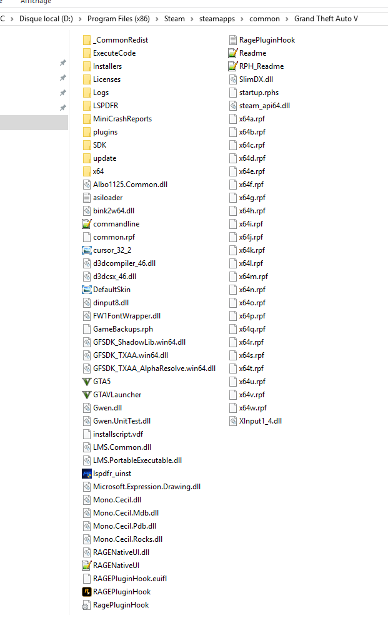Image resolution: width=388 pixels, height=625 pixels.
Task: Expand the chevron after Program Files (x86)
Action: pyautogui.click(x=157, y=19)
